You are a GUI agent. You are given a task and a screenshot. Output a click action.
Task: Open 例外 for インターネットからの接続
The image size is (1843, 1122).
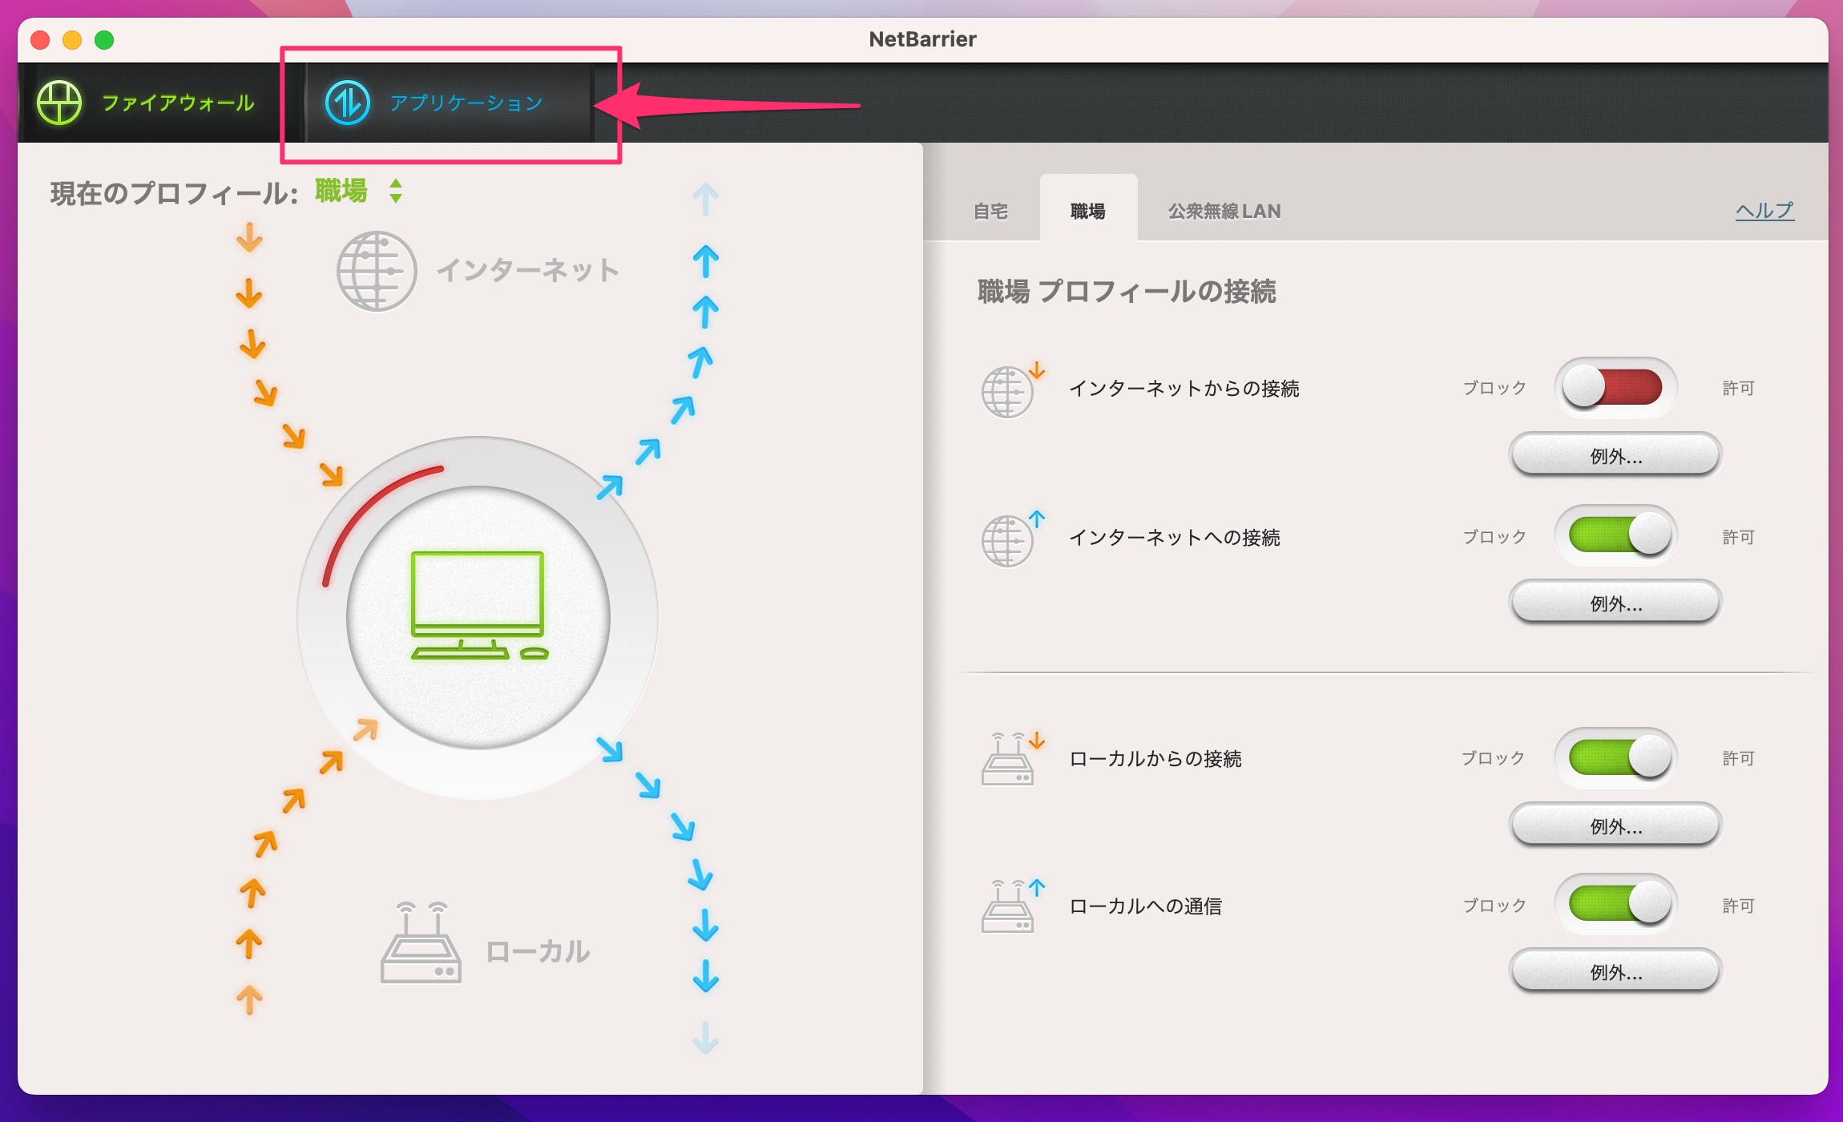[x=1615, y=455]
